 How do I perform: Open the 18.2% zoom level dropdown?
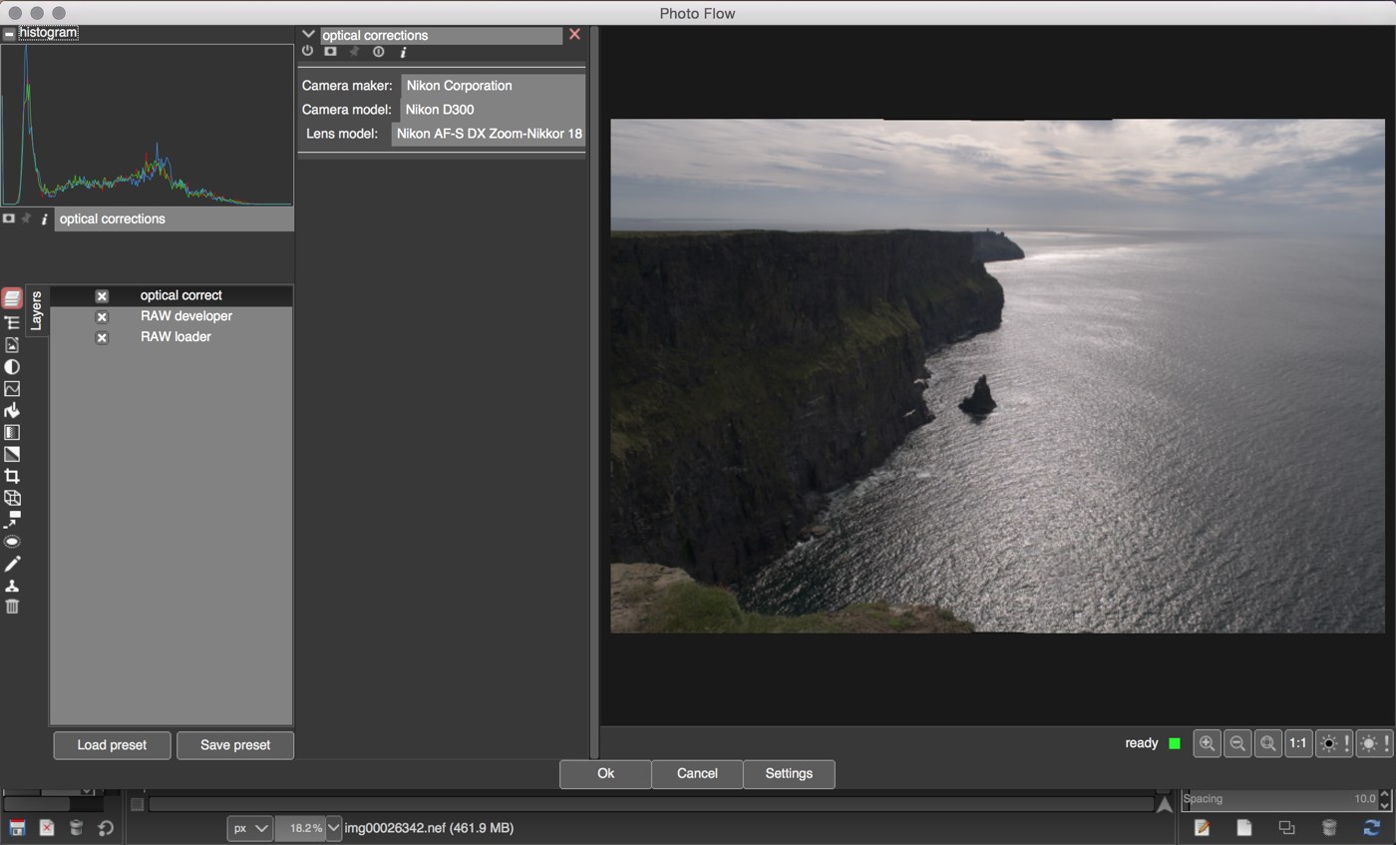pos(333,828)
